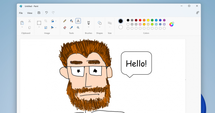Close the Paint window
Viewport: 215px width, 113px height.
click(x=197, y=6)
